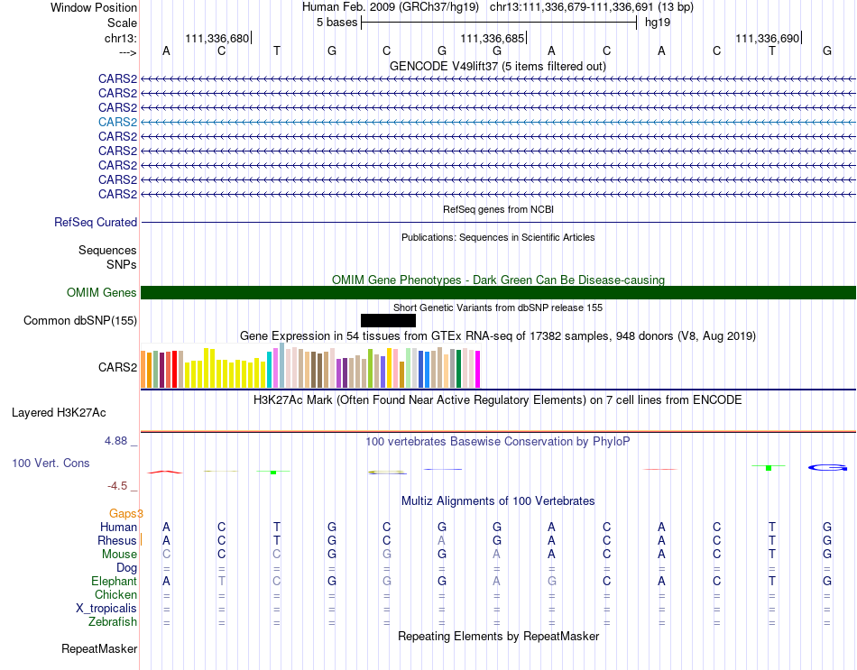
Task: Select the light-blue highlighted CARS2 transcript label
Action: [x=117, y=122]
